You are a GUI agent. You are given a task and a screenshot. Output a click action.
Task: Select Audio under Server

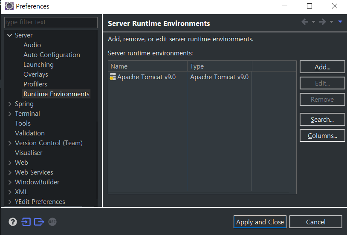[32, 45]
